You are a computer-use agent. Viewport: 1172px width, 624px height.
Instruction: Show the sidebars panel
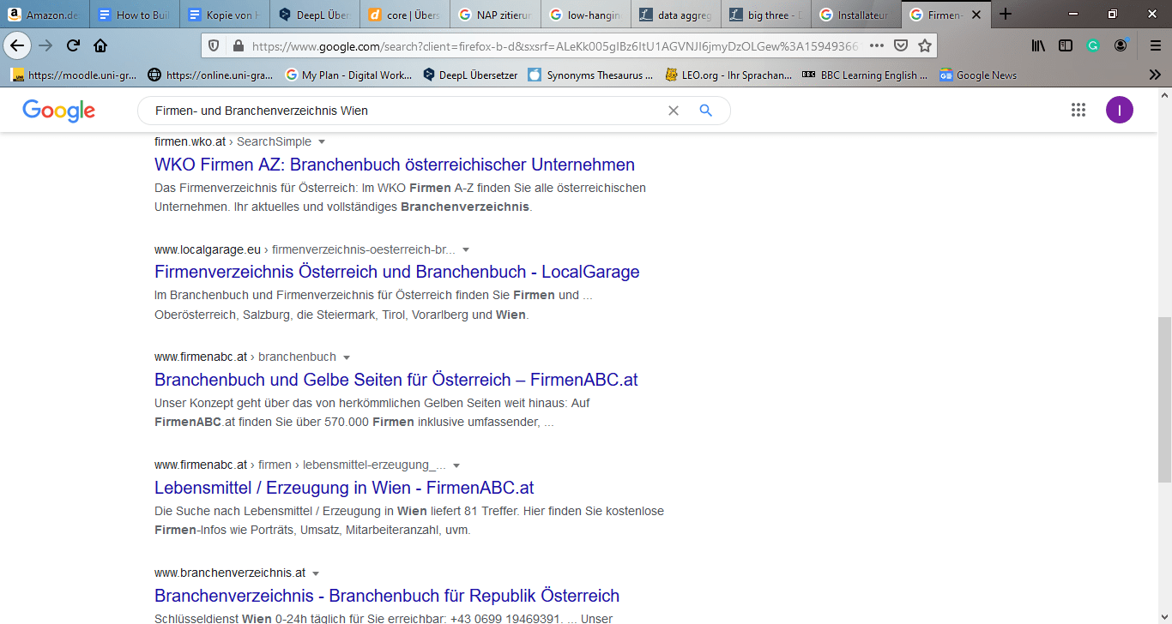(1066, 45)
